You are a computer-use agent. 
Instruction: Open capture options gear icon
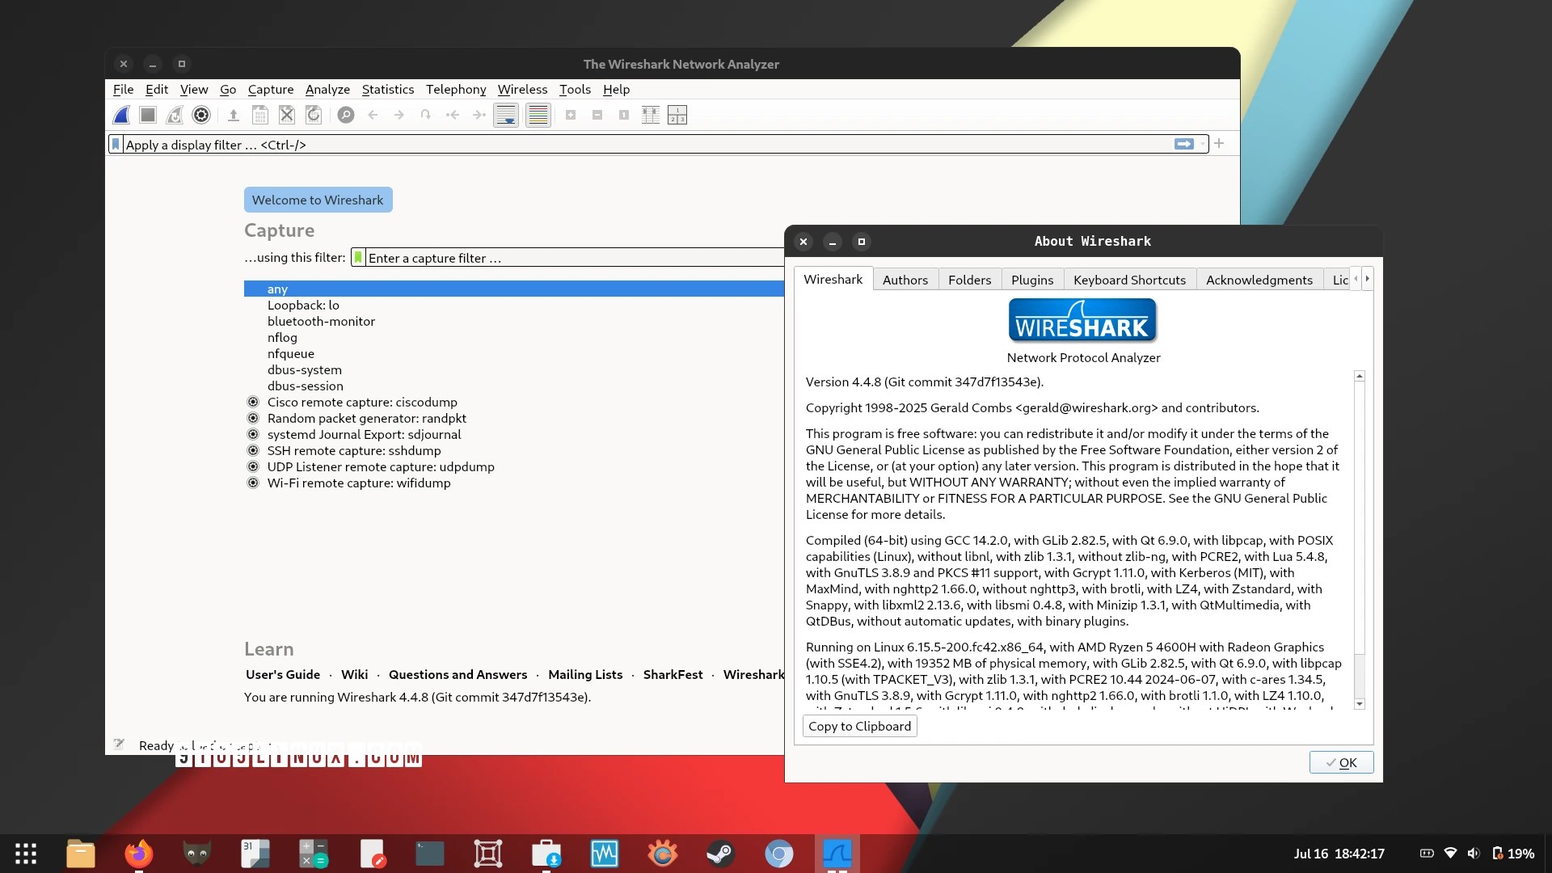click(201, 115)
